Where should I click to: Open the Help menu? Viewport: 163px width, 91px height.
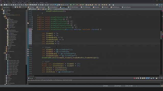[x=46, y=3]
